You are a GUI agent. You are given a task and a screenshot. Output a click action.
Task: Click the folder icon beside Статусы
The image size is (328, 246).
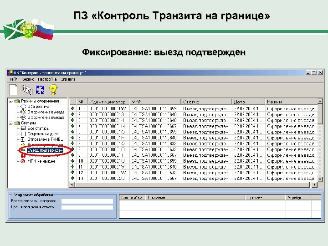[17, 123]
